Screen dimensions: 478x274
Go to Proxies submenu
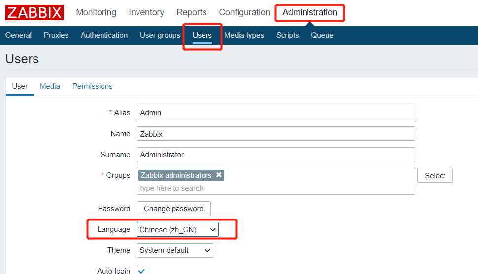coord(56,35)
